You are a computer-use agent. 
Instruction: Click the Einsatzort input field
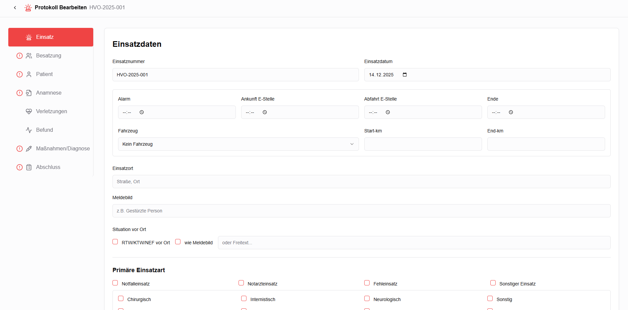coord(361,182)
